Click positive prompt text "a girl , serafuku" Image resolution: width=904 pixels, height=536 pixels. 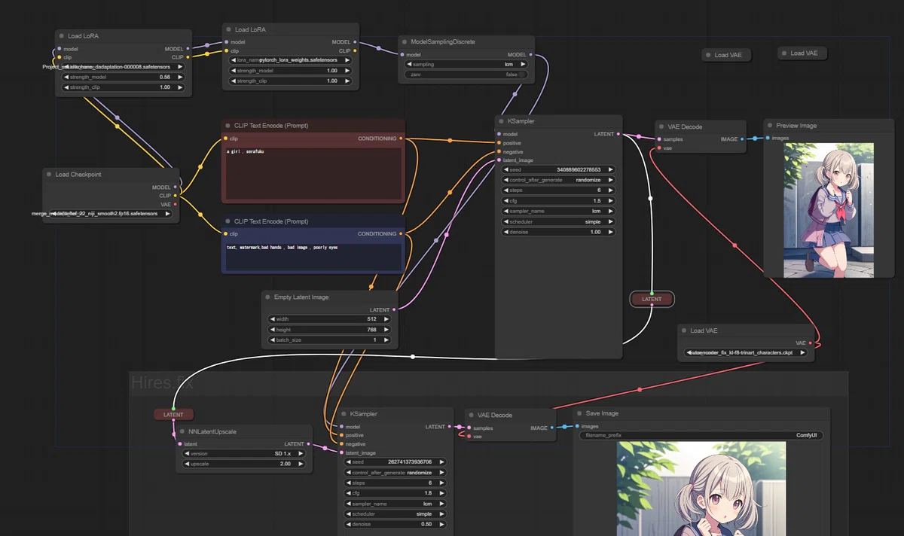coord(245,151)
